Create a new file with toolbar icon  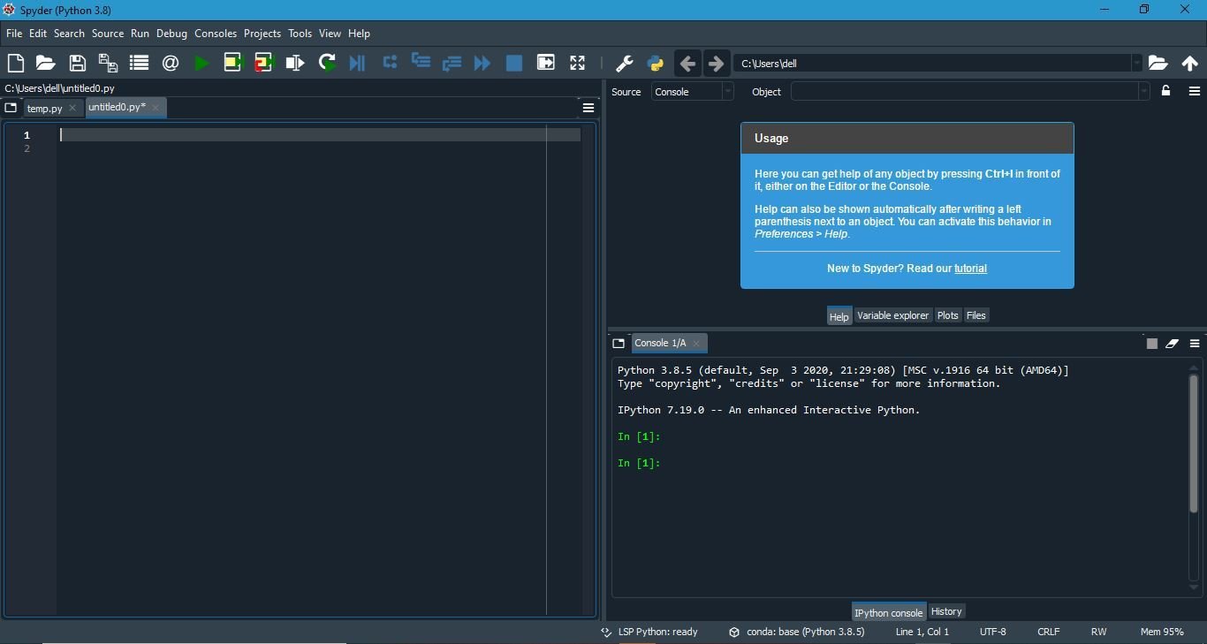16,63
